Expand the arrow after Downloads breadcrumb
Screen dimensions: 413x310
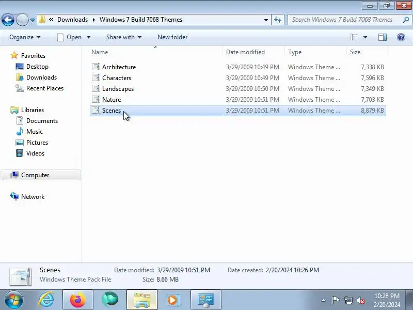[94, 20]
